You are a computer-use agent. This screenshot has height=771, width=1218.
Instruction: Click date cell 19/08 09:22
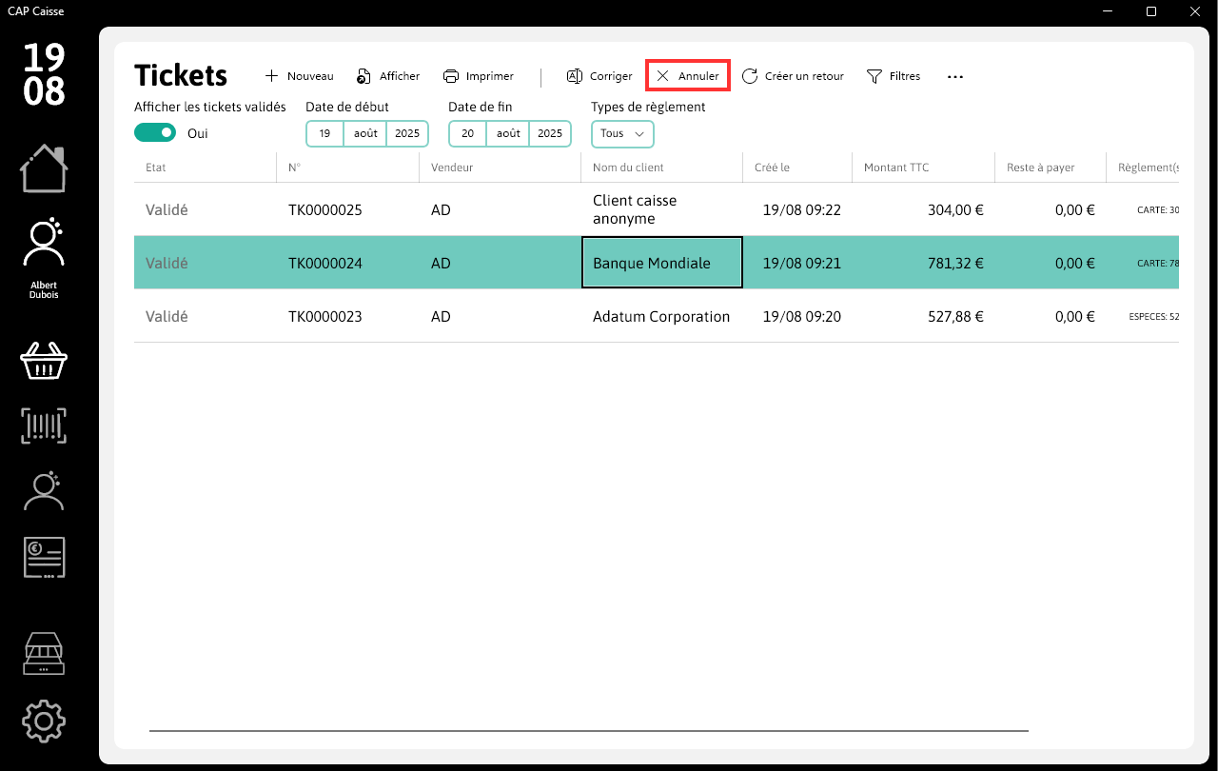797,209
